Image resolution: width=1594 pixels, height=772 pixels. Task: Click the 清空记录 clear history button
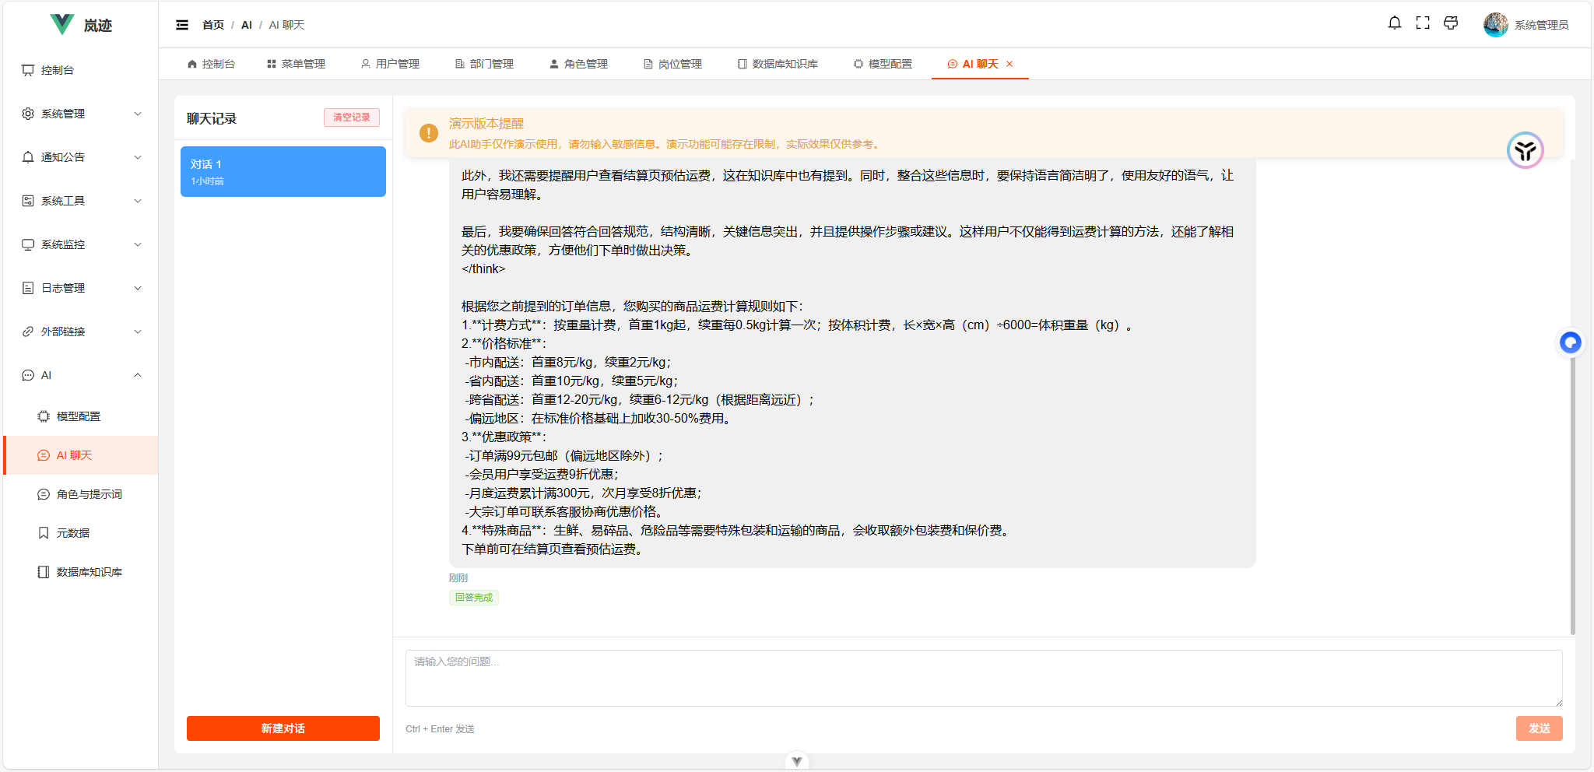(x=351, y=118)
